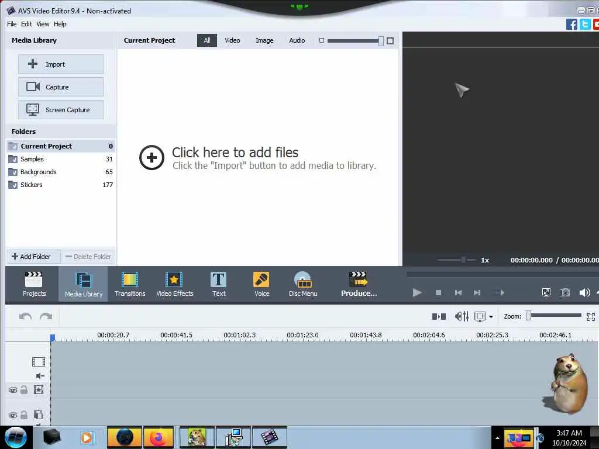
Task: Open the Text panel
Action: [x=219, y=284]
